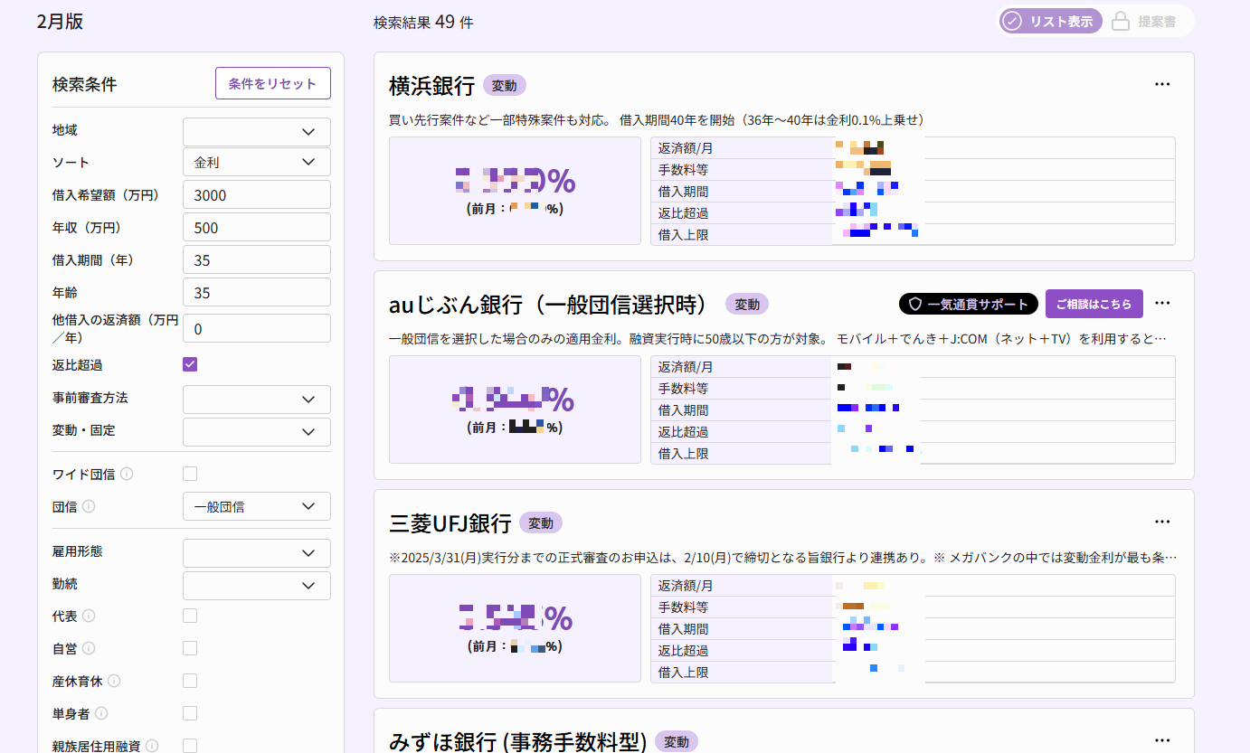1250x753 pixels.
Task: Click the 変動 tag beside 横浜銀行
Action: 505,86
